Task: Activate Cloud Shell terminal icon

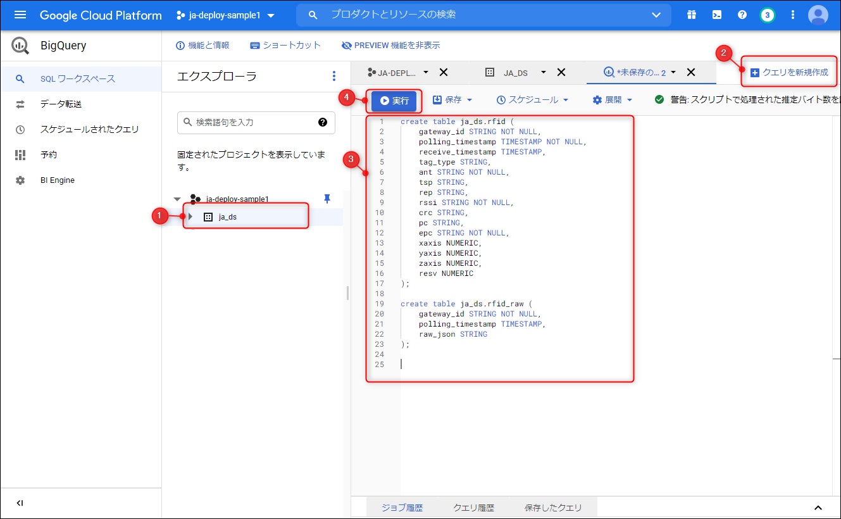Action: pos(717,15)
